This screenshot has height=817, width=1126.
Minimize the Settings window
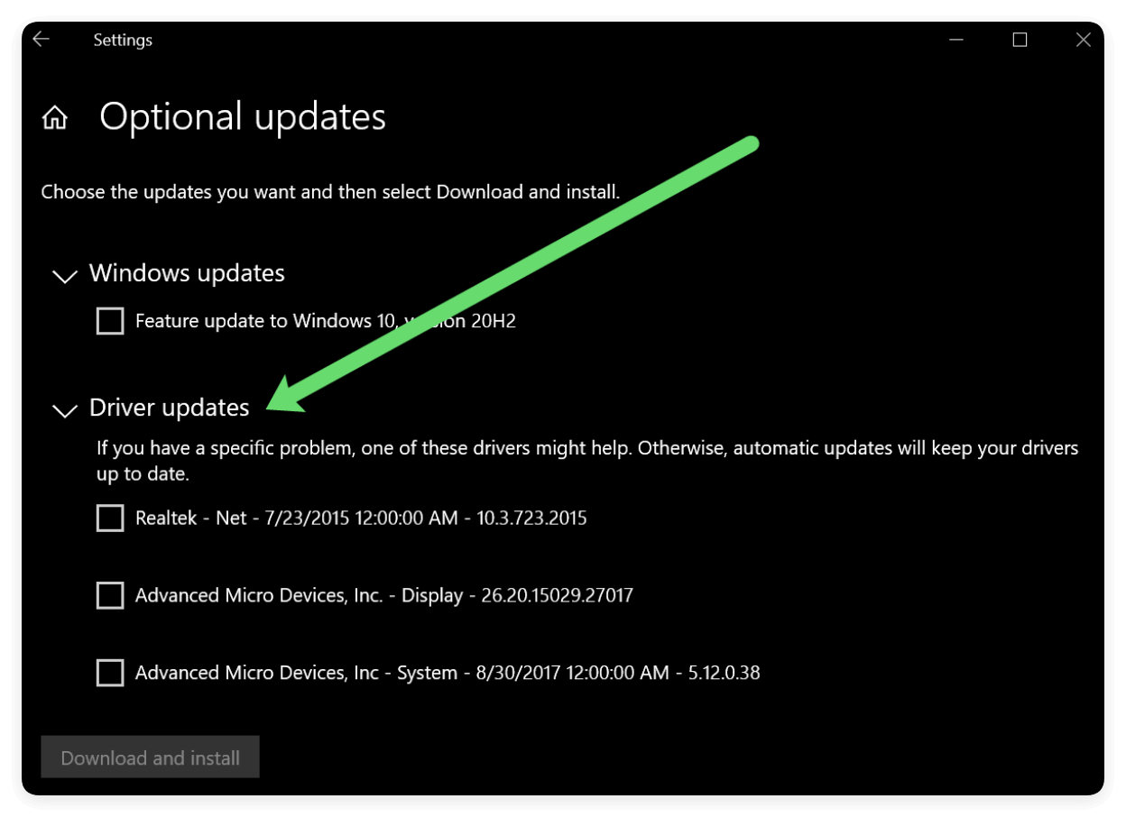point(955,40)
